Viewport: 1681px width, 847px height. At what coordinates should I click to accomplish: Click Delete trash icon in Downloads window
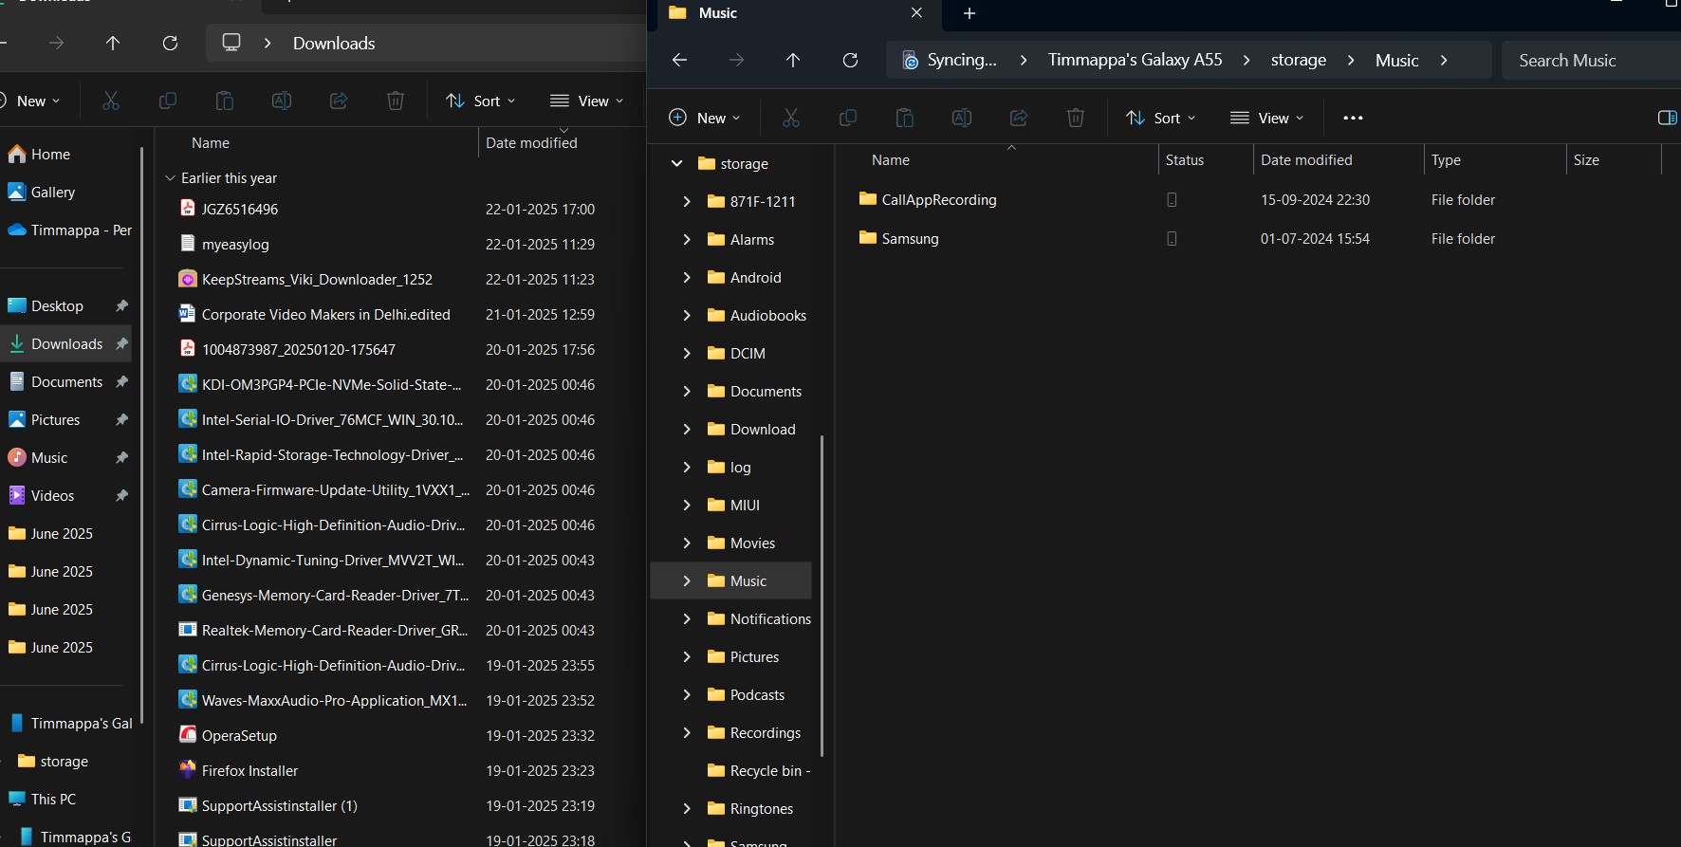click(x=396, y=101)
